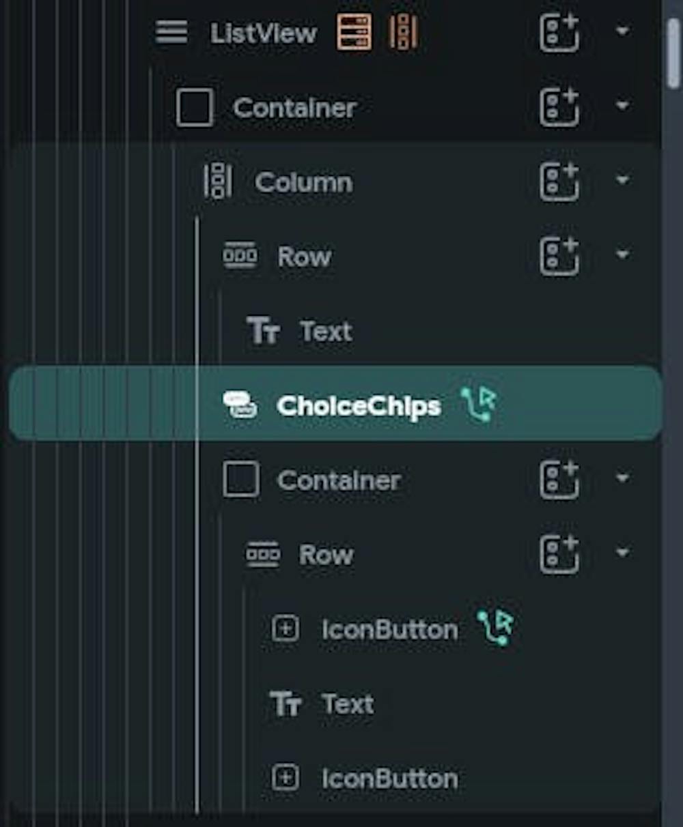The image size is (683, 827).
Task: Click the add-widget button on the first Row
Action: pos(559,255)
